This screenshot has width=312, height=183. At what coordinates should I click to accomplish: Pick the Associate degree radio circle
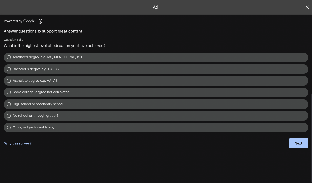point(9,81)
